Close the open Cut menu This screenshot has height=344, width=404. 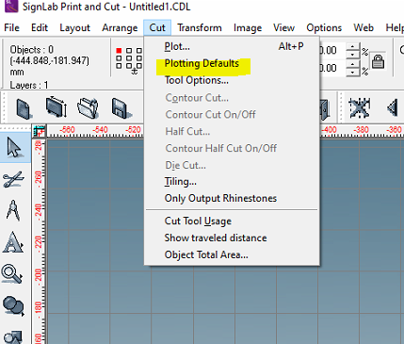coord(157,27)
